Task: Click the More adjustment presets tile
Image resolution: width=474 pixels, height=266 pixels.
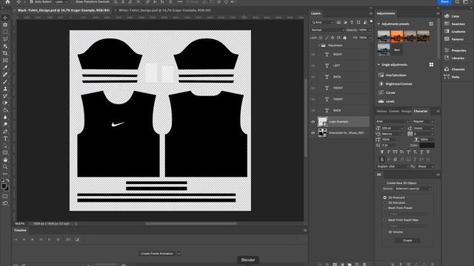Action: (397, 50)
